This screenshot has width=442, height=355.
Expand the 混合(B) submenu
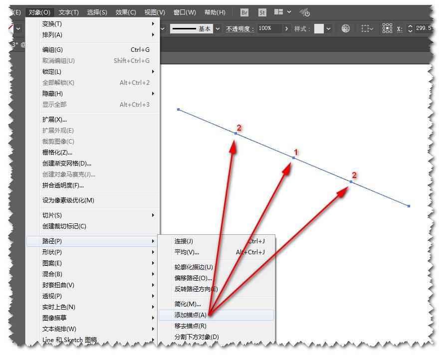coord(93,274)
